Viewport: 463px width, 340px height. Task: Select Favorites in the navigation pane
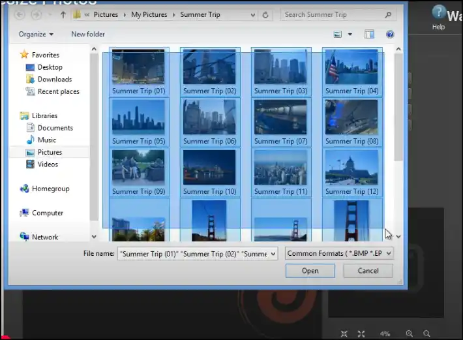[40, 55]
